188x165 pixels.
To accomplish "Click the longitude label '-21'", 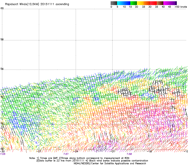I will tap(113, 152).
